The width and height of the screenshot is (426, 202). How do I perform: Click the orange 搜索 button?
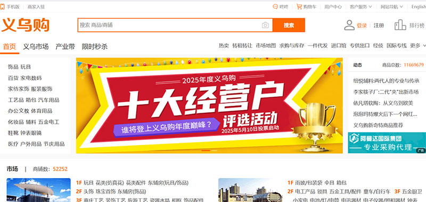289,25
